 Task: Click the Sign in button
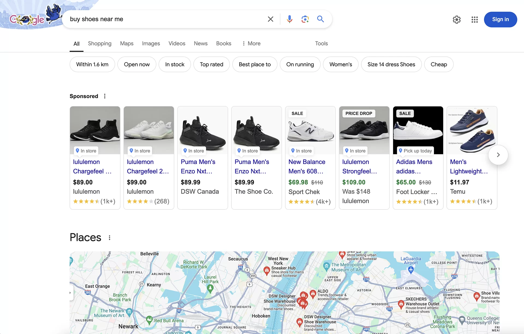click(500, 19)
